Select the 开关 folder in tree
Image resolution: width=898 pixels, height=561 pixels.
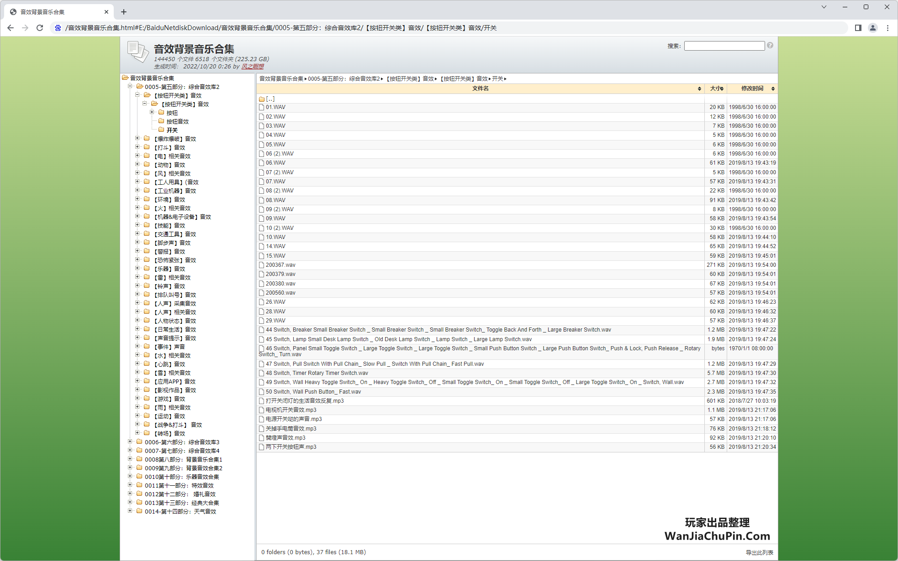coord(172,130)
